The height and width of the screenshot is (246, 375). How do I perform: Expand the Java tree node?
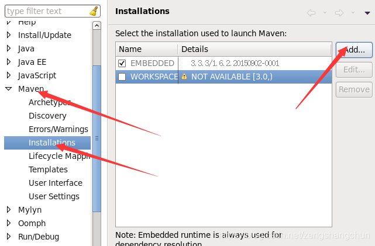click(9, 48)
